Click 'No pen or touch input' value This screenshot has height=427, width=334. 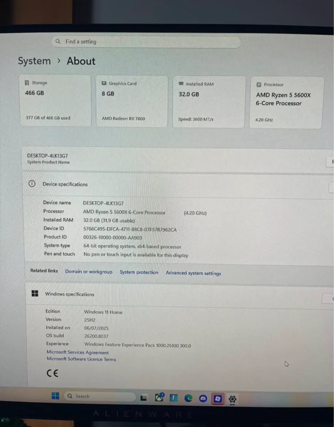tap(136, 255)
